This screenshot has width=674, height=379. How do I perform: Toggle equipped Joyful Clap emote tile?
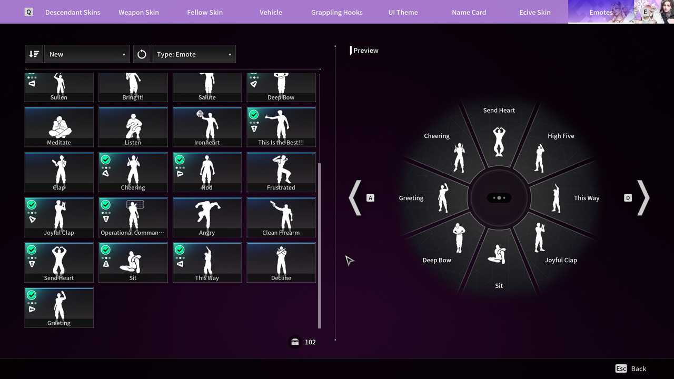tap(59, 217)
